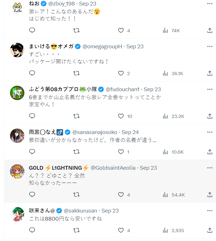
Task: Open more options for @fudouchan1 tweet
Action: [210, 89]
